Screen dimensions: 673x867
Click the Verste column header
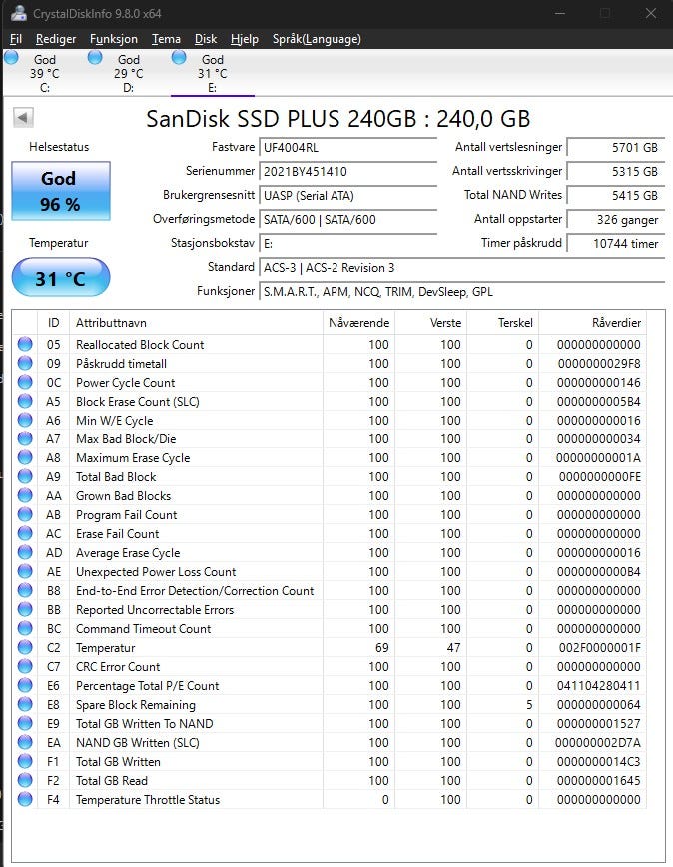pyautogui.click(x=431, y=323)
